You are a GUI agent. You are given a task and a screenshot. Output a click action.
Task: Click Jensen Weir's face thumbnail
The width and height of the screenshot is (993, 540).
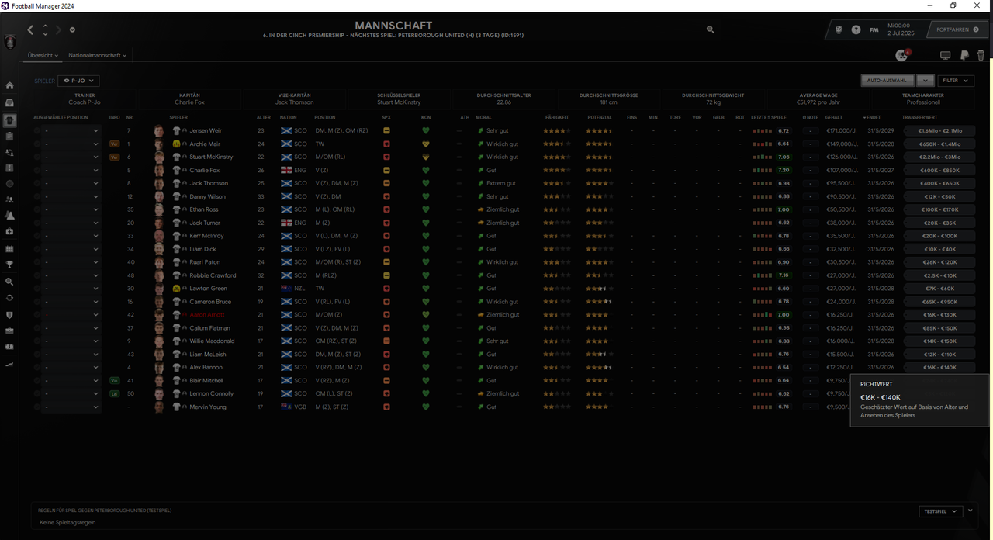[159, 131]
